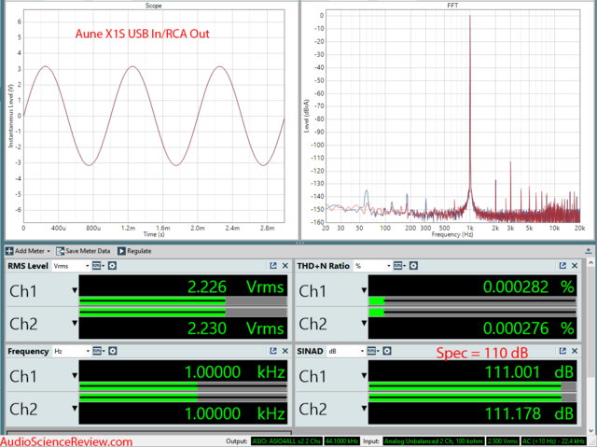Click the Ch1 SINAD bar graph

coord(473,387)
